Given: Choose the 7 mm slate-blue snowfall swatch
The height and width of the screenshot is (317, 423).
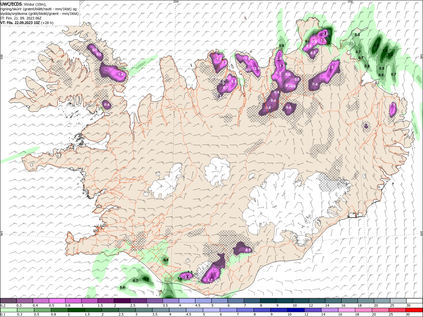Looking at the screenshot, I should click(x=252, y=301).
